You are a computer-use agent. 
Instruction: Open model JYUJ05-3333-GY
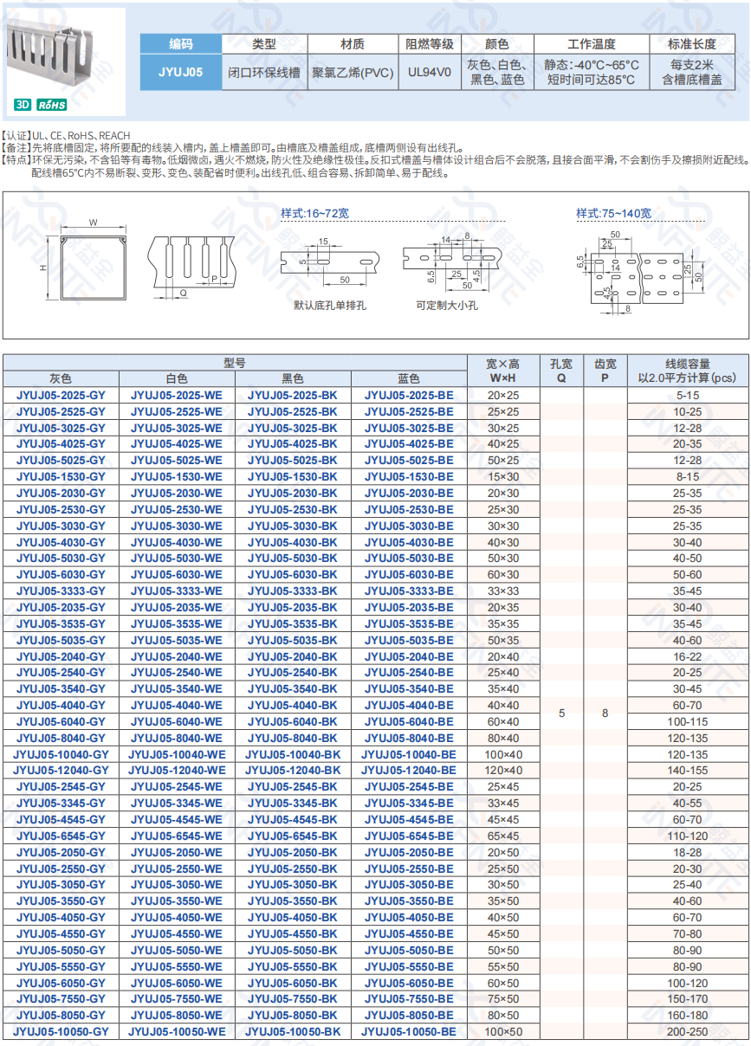[61, 591]
